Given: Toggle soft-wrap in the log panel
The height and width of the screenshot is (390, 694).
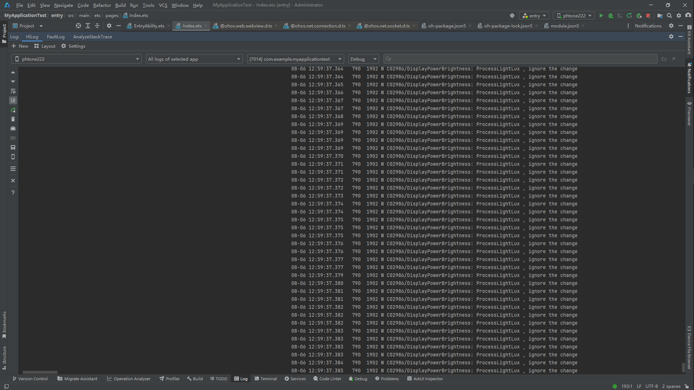Looking at the screenshot, I should click(13, 91).
